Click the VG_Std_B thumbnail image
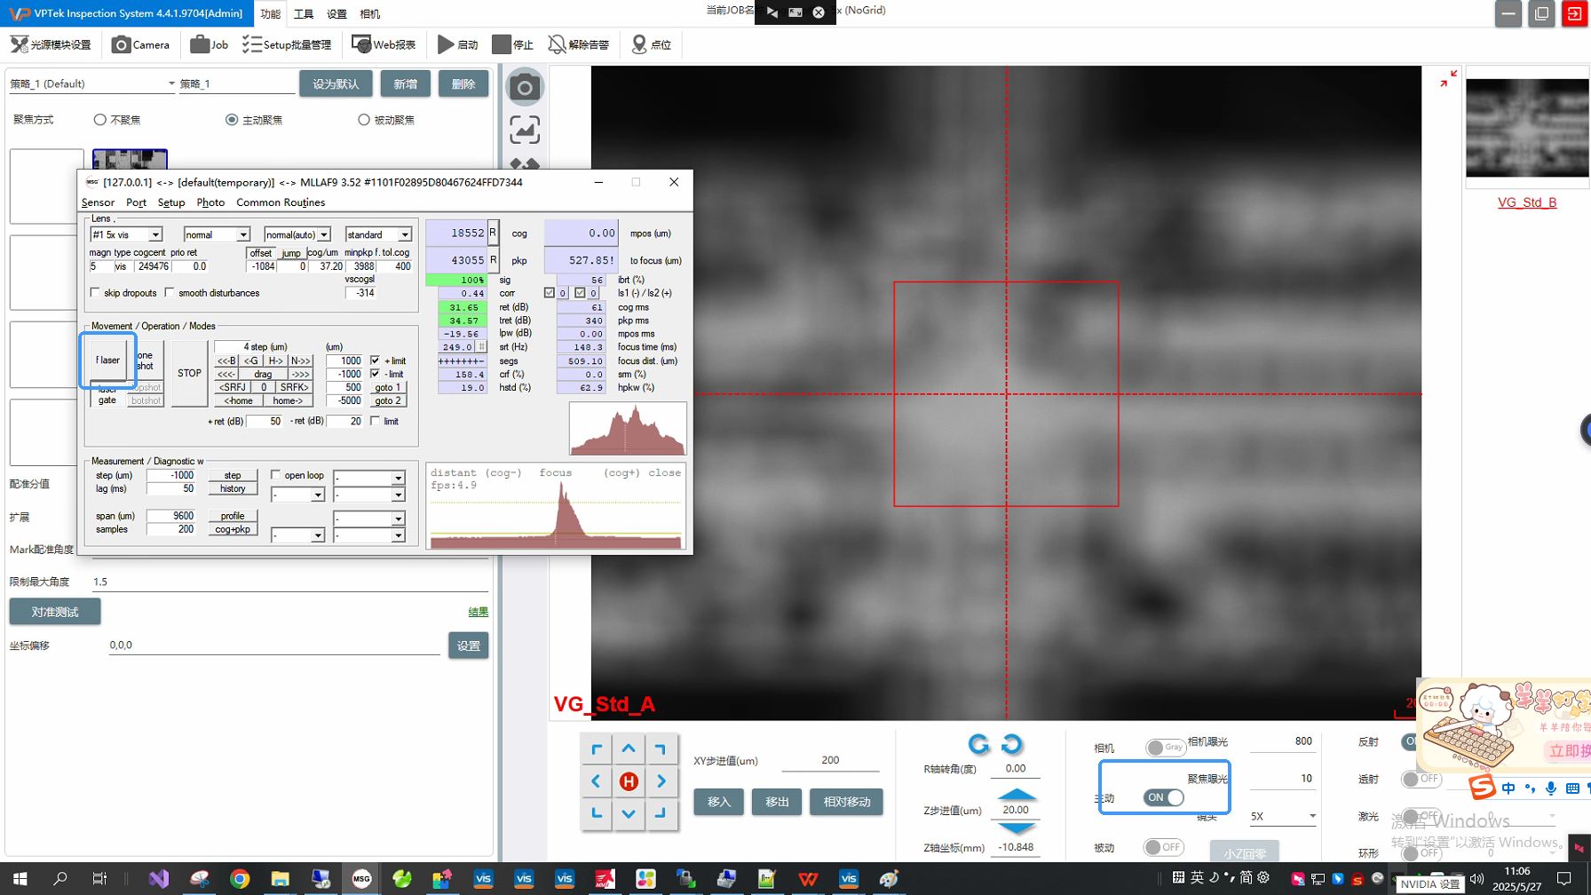 pyautogui.click(x=1527, y=128)
